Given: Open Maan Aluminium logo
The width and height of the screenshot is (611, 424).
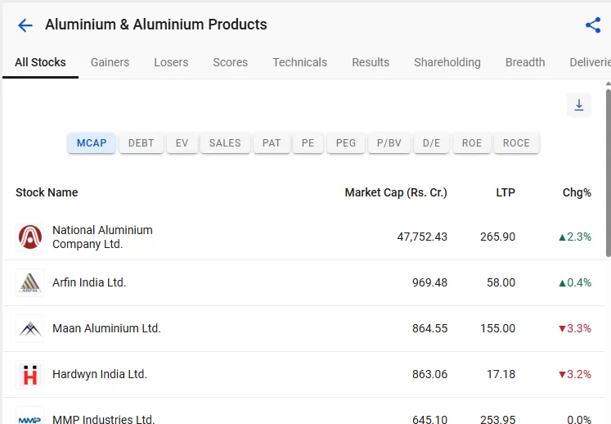Looking at the screenshot, I should [30, 328].
